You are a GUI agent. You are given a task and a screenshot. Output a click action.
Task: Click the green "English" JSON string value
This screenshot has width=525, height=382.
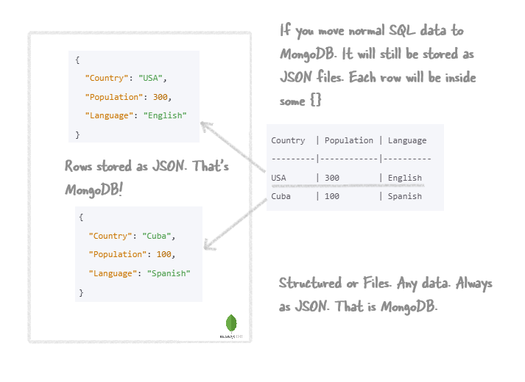click(x=165, y=115)
